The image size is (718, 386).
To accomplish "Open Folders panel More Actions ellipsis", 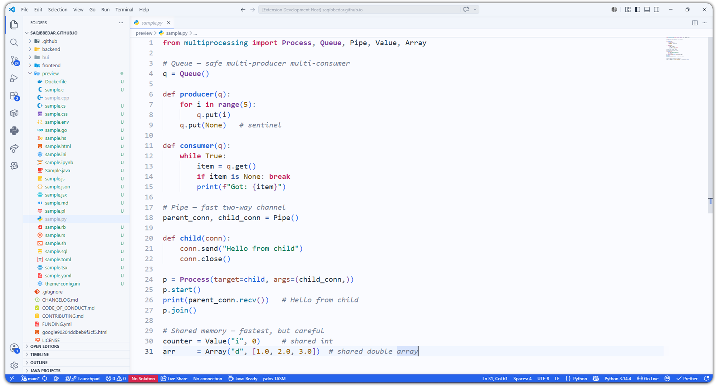I will pyautogui.click(x=121, y=23).
